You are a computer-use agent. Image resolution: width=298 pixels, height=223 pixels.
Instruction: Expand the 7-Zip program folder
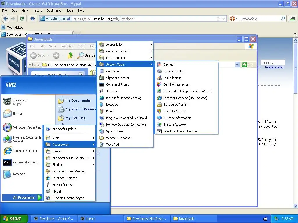coord(70,138)
